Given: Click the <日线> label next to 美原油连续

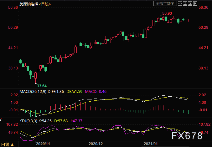Looking at the screenshot, I should point(45,4).
